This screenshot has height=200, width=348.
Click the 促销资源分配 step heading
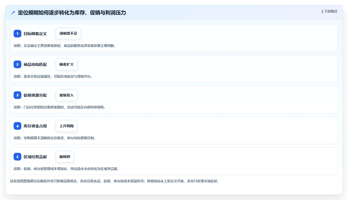coord(35,95)
